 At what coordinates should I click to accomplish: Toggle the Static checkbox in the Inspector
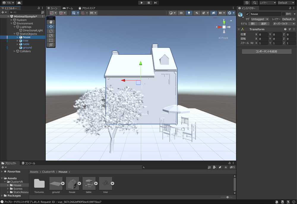pos(284,14)
